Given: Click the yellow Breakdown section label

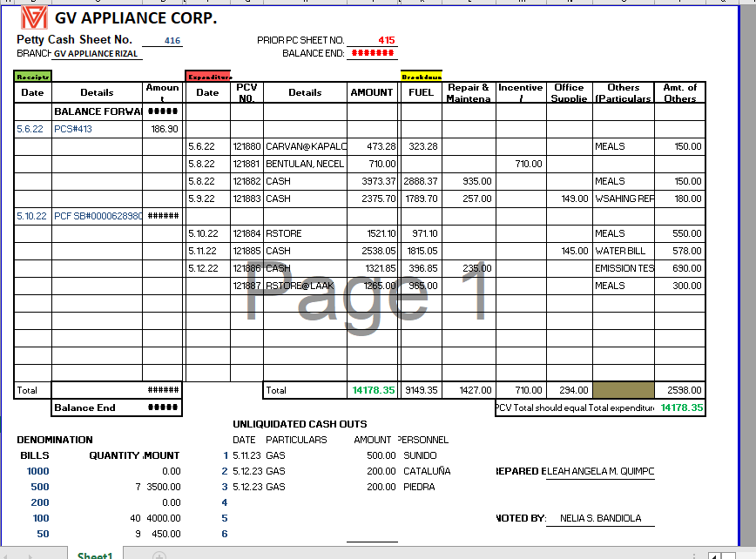Looking at the screenshot, I should coord(422,77).
